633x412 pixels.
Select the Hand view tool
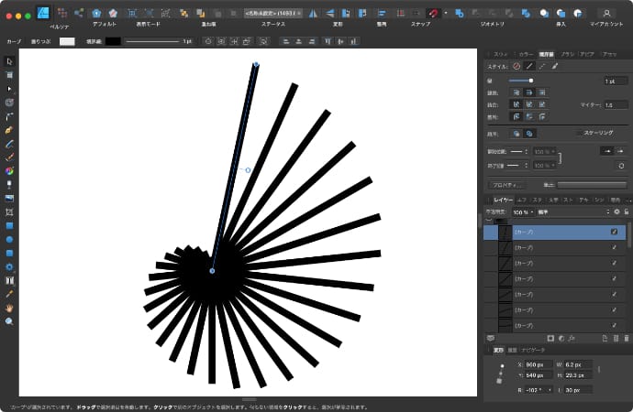coord(9,308)
